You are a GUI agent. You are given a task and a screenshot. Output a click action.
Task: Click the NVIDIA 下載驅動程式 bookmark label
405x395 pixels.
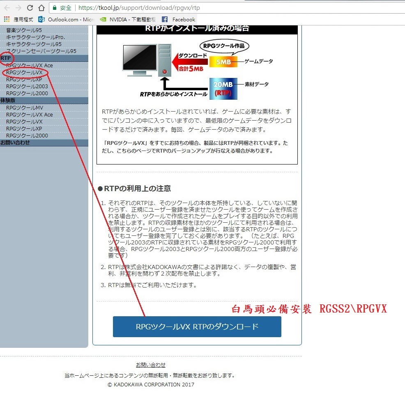click(x=133, y=20)
